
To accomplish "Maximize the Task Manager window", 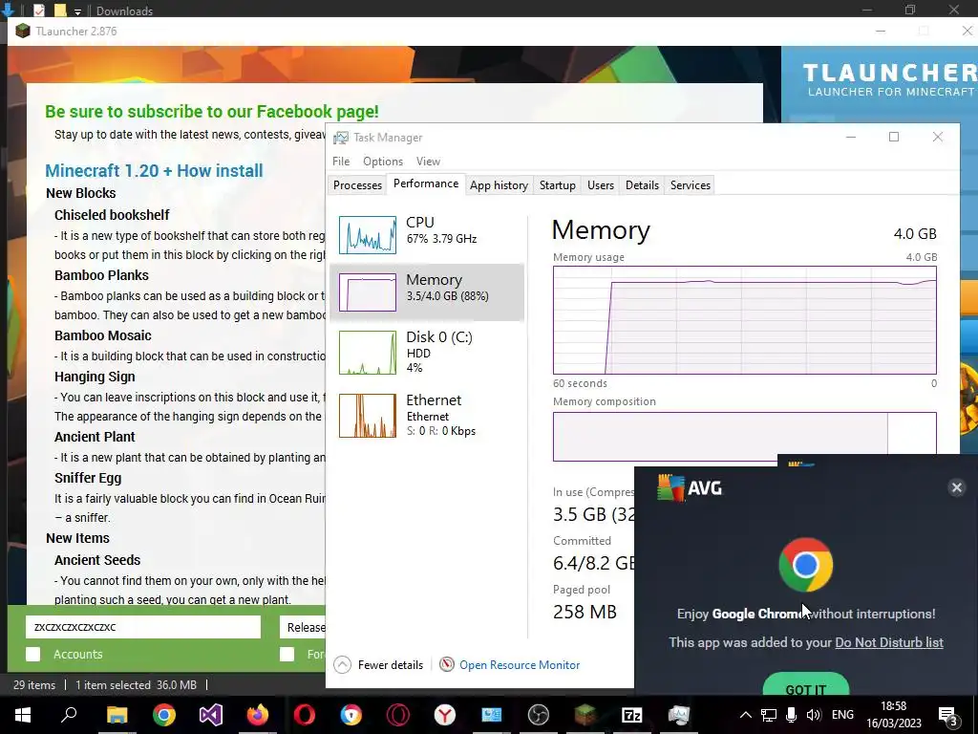I will pyautogui.click(x=894, y=137).
